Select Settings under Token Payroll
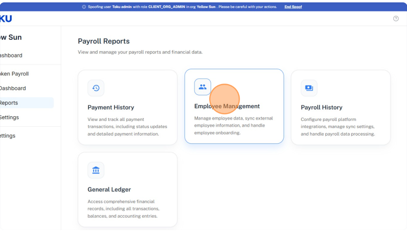This screenshot has width=407, height=231. point(9,117)
